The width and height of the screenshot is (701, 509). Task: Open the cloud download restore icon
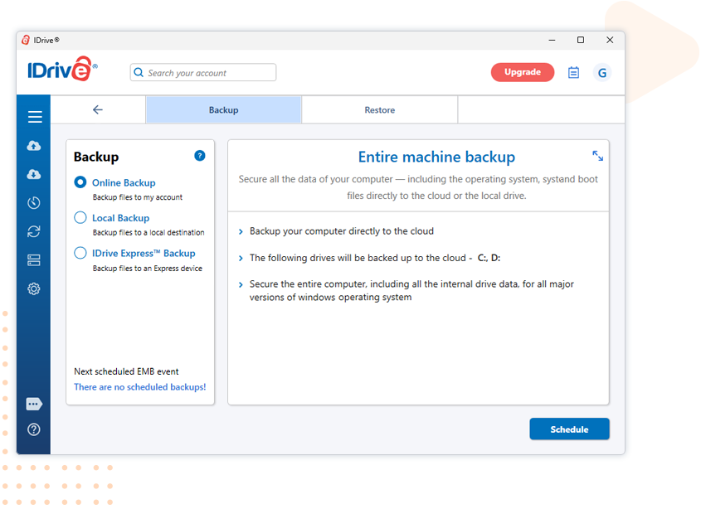click(34, 174)
